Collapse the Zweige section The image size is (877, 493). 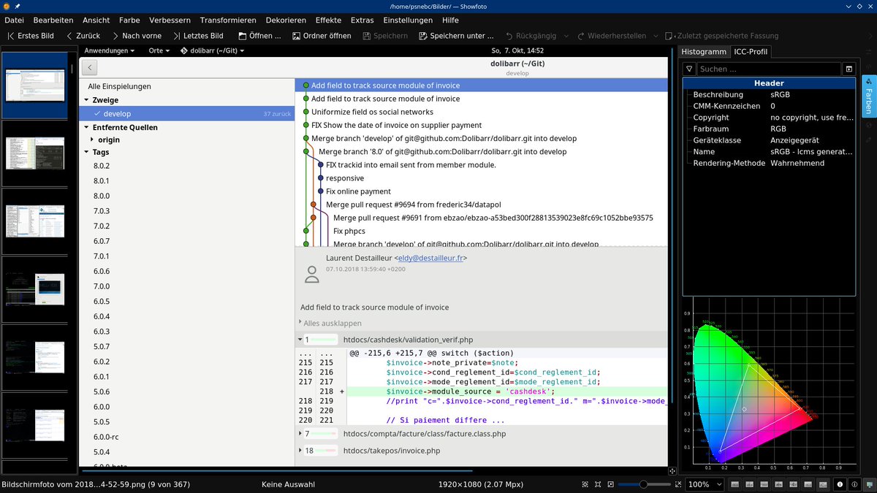click(x=87, y=100)
